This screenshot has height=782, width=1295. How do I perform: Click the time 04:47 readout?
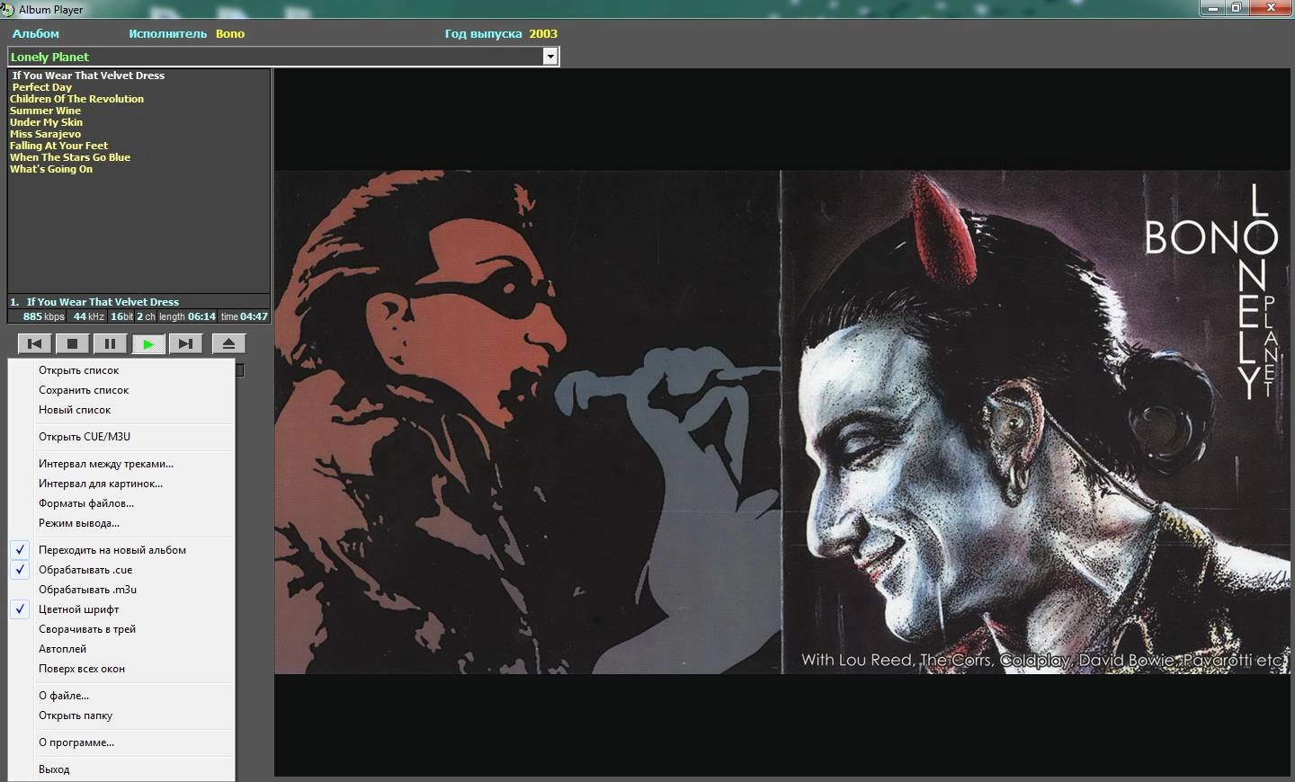click(x=245, y=316)
